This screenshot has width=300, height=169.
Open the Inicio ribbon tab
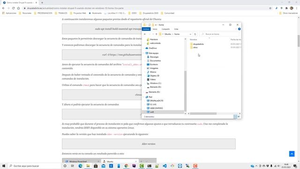155,29
